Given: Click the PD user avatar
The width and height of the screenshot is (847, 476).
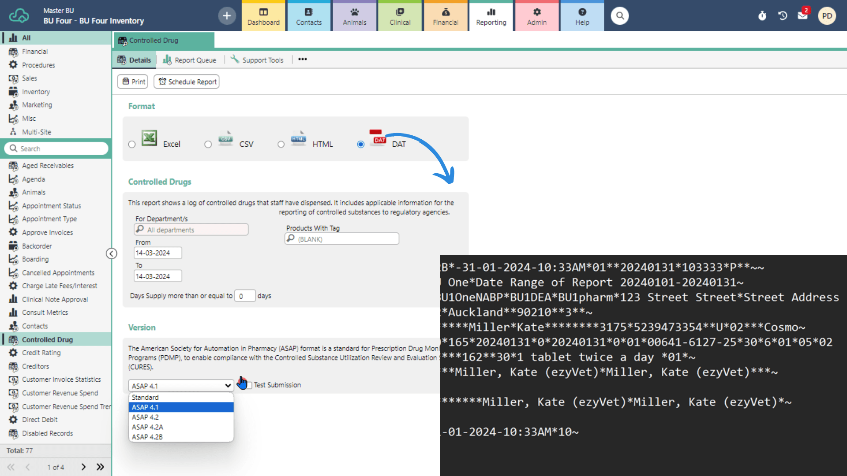Looking at the screenshot, I should (x=827, y=16).
